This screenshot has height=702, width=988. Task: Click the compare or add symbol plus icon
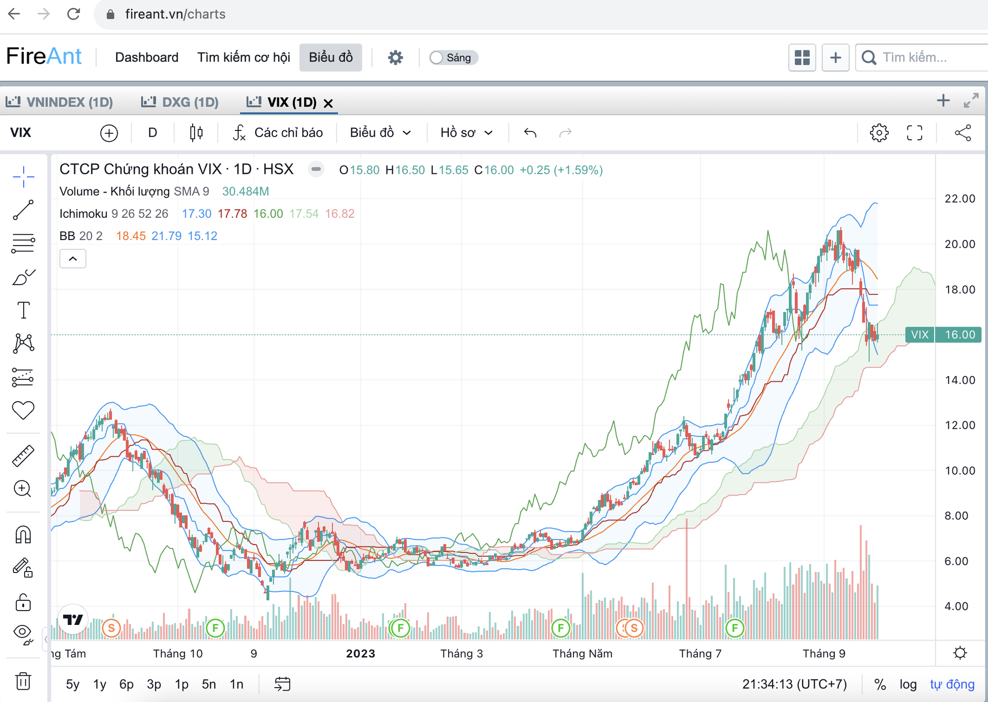pos(109,133)
